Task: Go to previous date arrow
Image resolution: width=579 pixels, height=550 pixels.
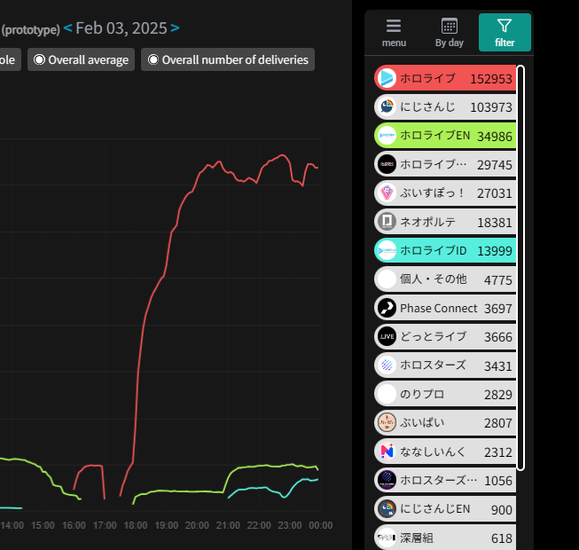Action: click(67, 28)
